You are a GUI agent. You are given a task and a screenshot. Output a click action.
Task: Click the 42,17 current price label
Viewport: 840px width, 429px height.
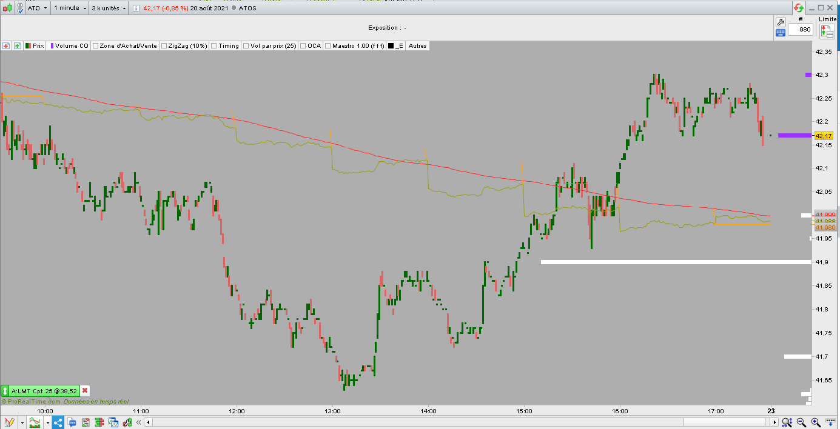[824, 136]
